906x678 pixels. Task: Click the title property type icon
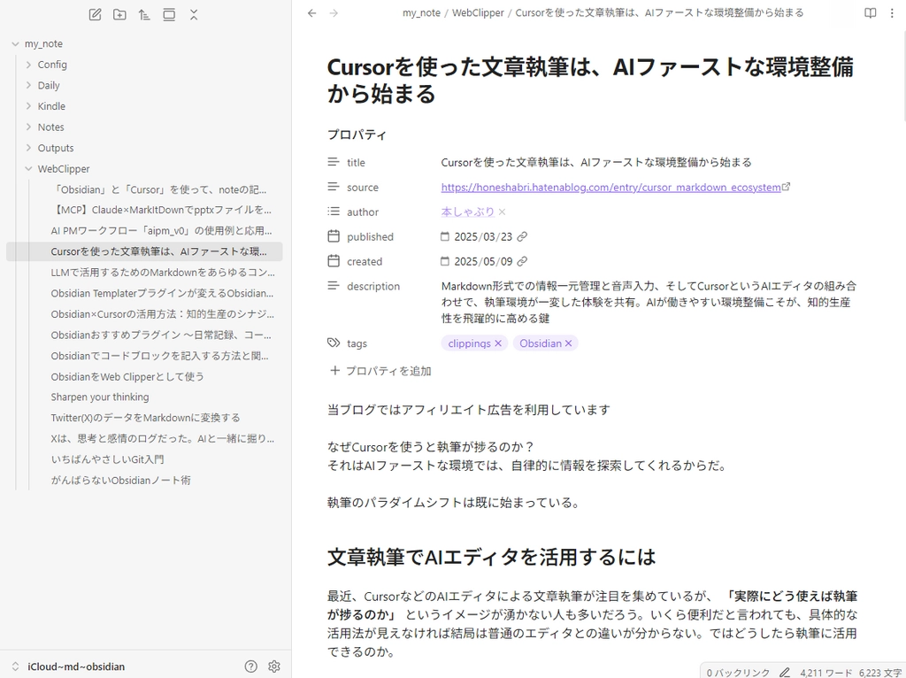334,163
